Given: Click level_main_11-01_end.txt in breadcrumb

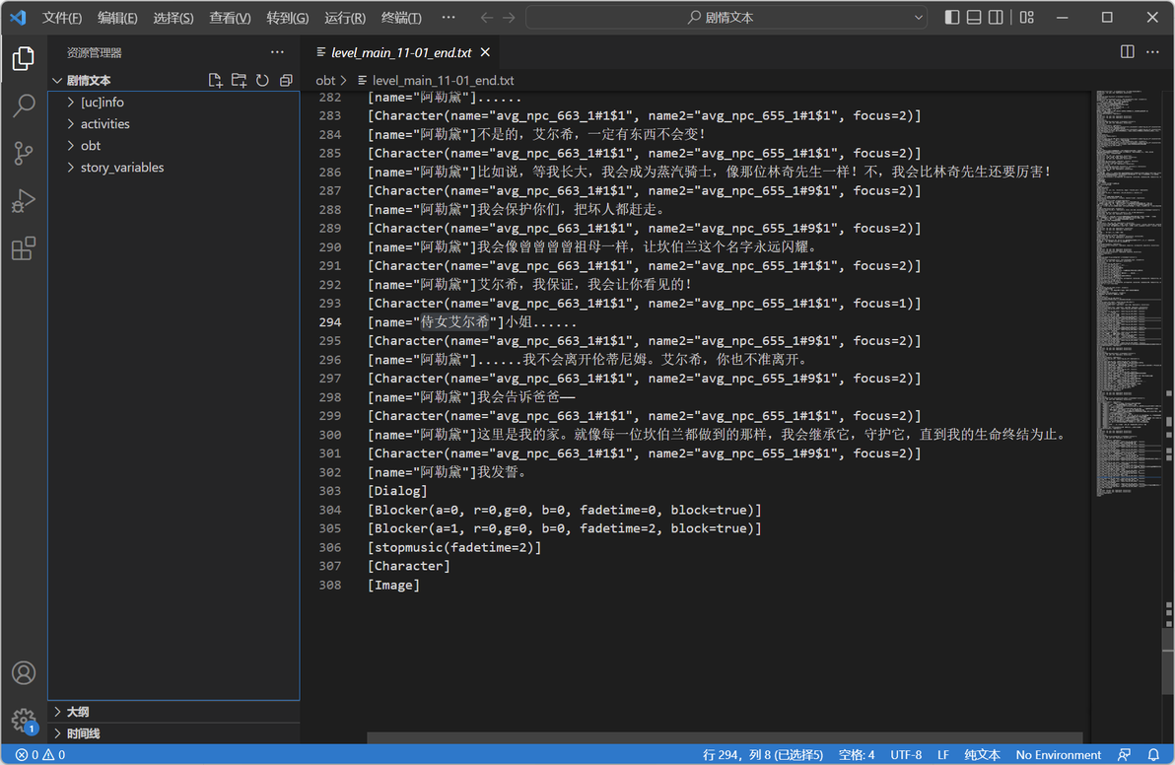Looking at the screenshot, I should point(443,80).
